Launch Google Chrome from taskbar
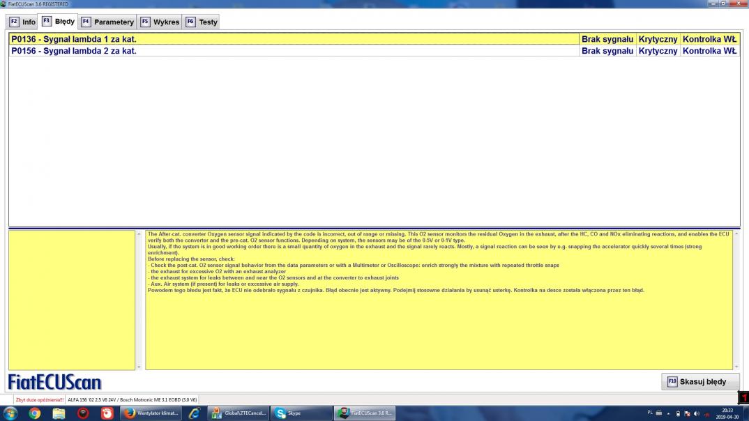This screenshot has height=421, width=749. 34,413
